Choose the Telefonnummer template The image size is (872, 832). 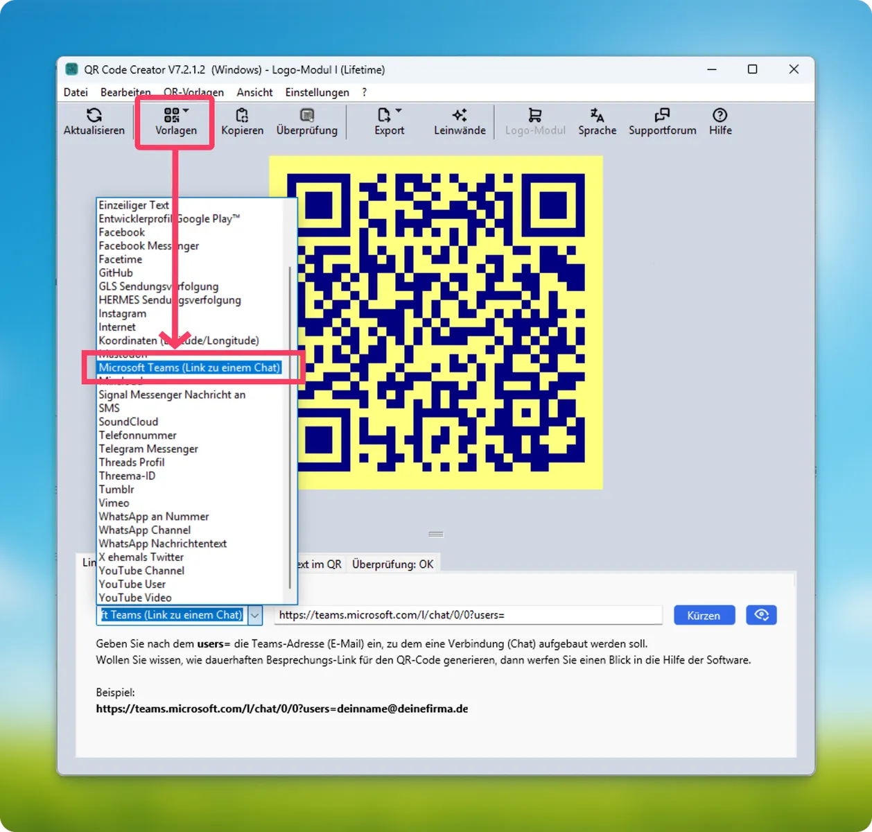[x=137, y=435]
